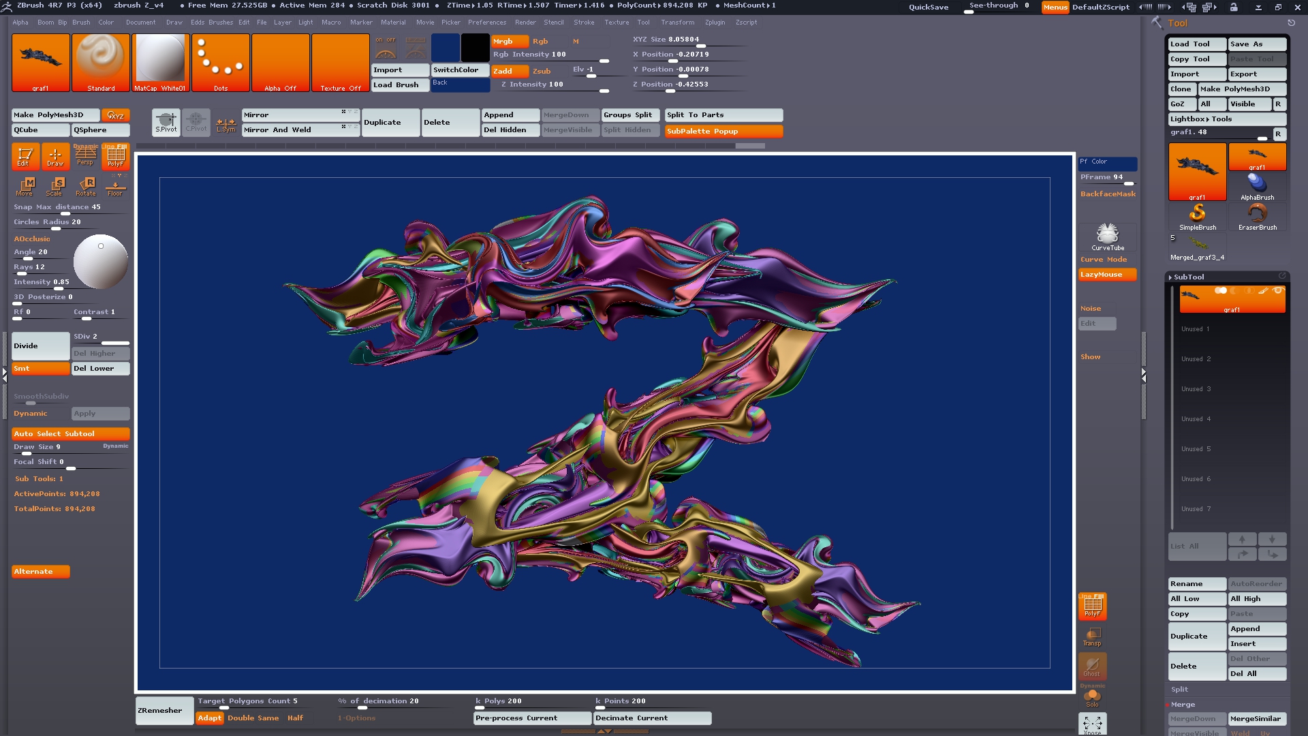
Task: Collapse the SubTool panel
Action: pos(1189,277)
